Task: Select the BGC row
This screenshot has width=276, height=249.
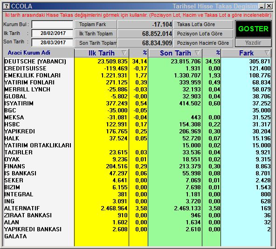Action: click(137, 111)
